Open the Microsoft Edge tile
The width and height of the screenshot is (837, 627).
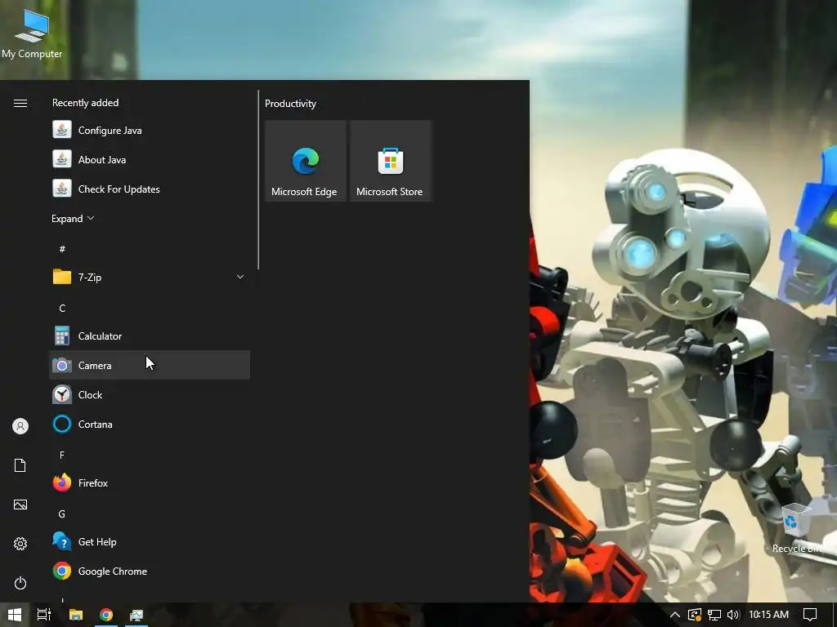point(306,161)
